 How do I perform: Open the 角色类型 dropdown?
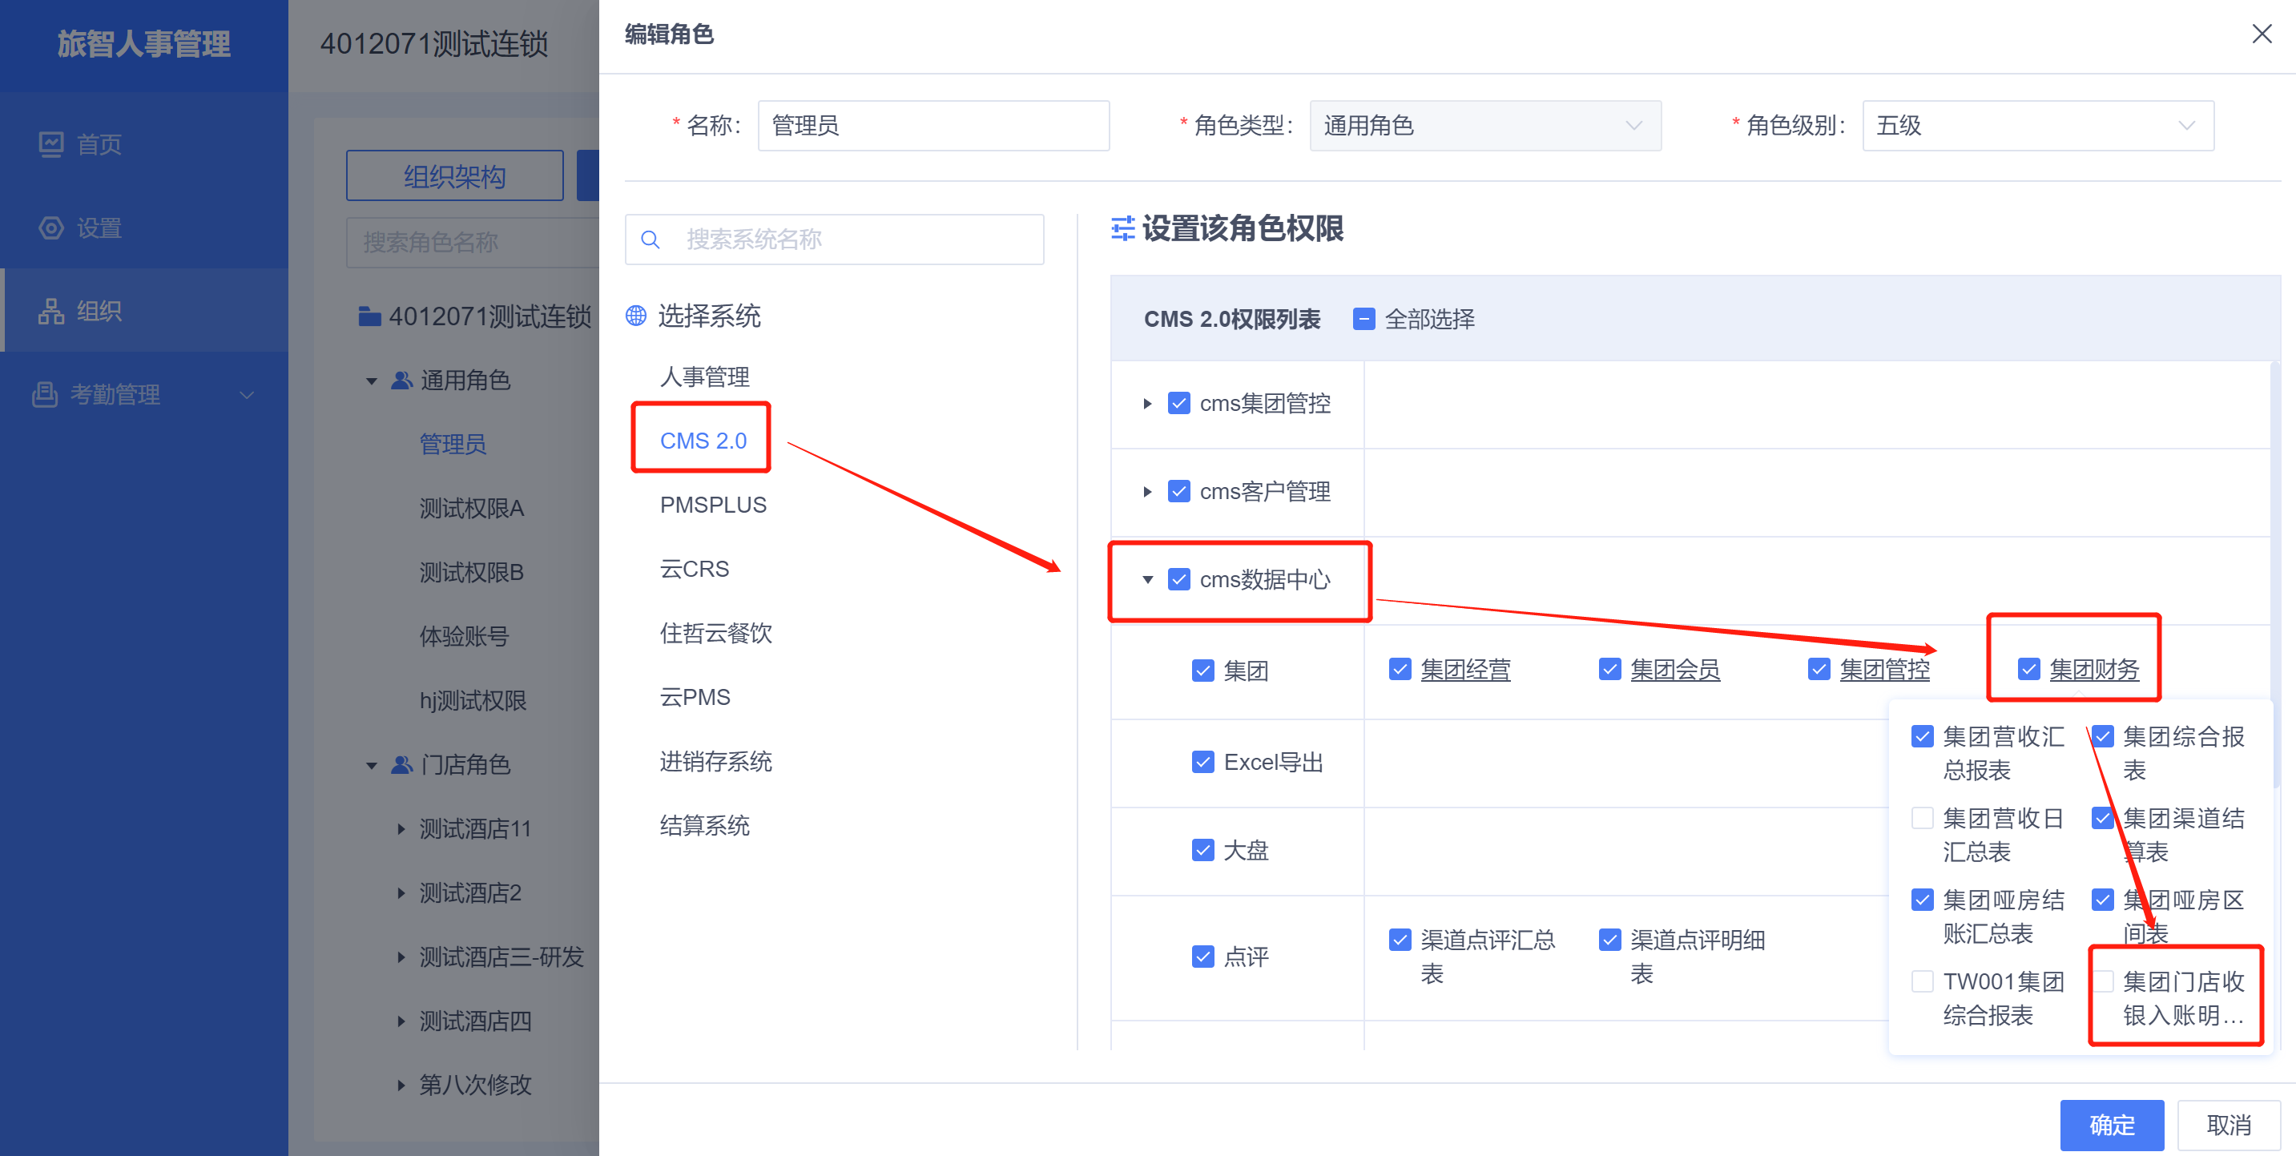click(x=1485, y=126)
